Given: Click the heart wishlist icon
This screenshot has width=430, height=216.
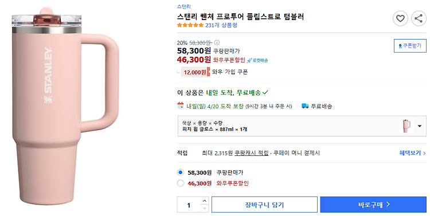Looking at the screenshot, I should point(400,19).
